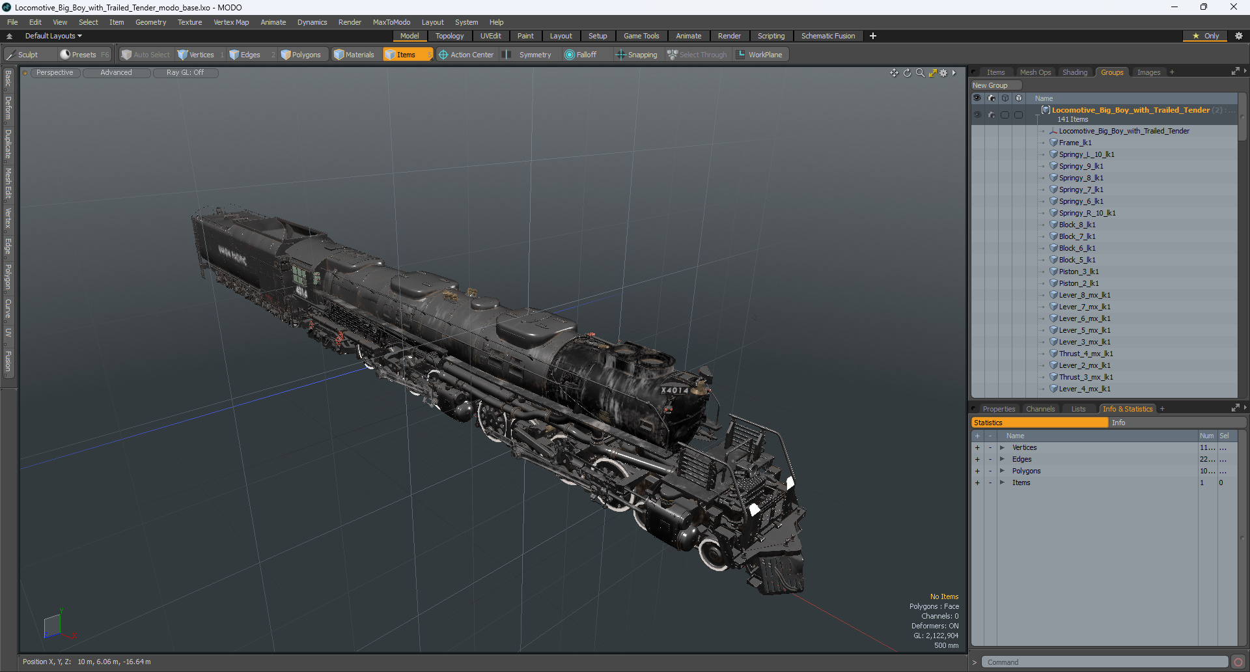Select the Info button in statistics panel
The width and height of the screenshot is (1250, 672).
coord(1177,423)
